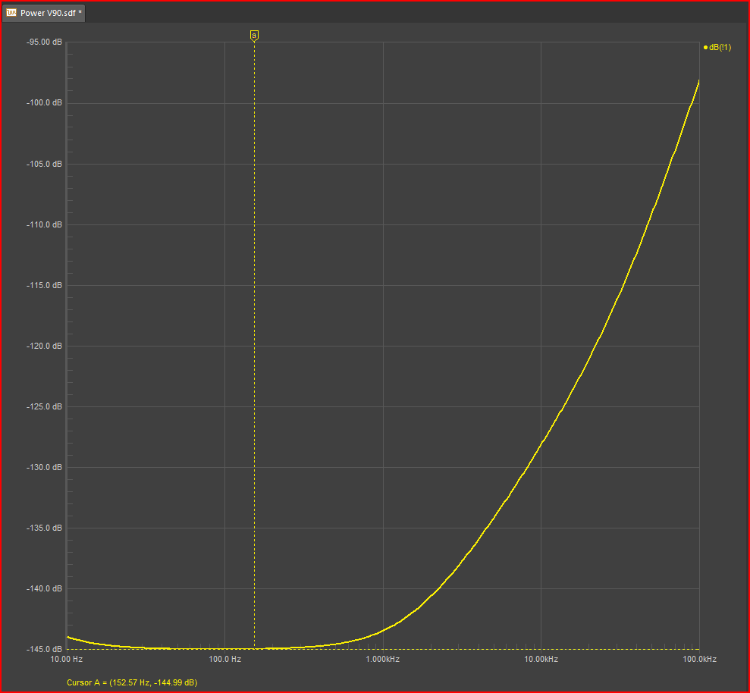This screenshot has width=750, height=693.
Task: Click the -120.0 dB axis label
Action: tap(44, 346)
